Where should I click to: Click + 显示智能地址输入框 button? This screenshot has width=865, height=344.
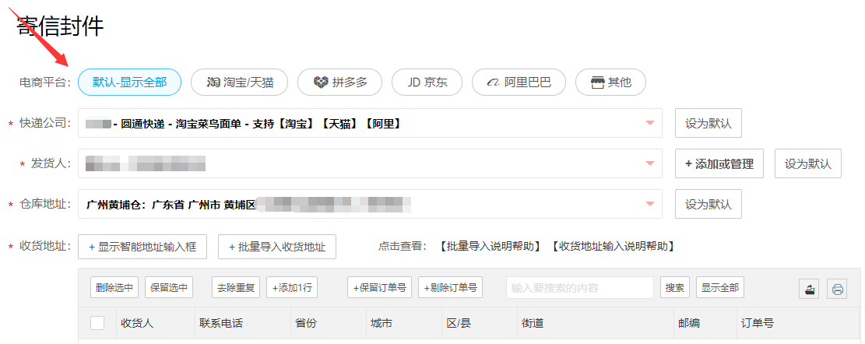(x=143, y=247)
